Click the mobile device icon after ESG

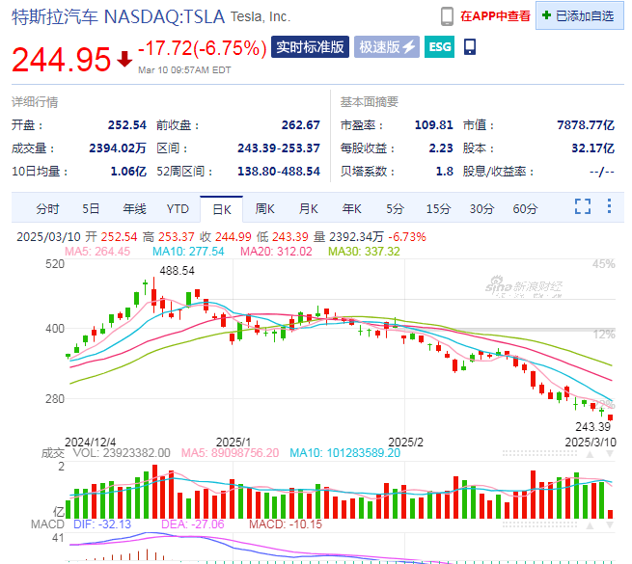click(470, 46)
